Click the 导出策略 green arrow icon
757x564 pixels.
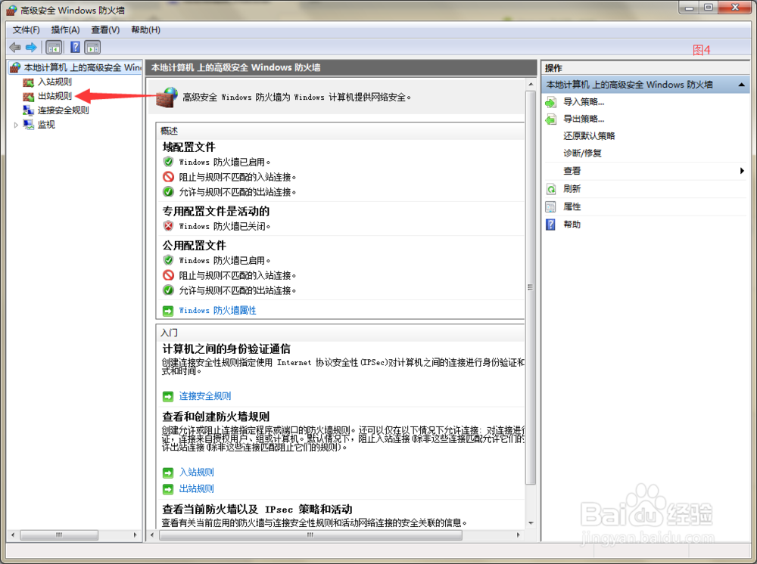(551, 119)
